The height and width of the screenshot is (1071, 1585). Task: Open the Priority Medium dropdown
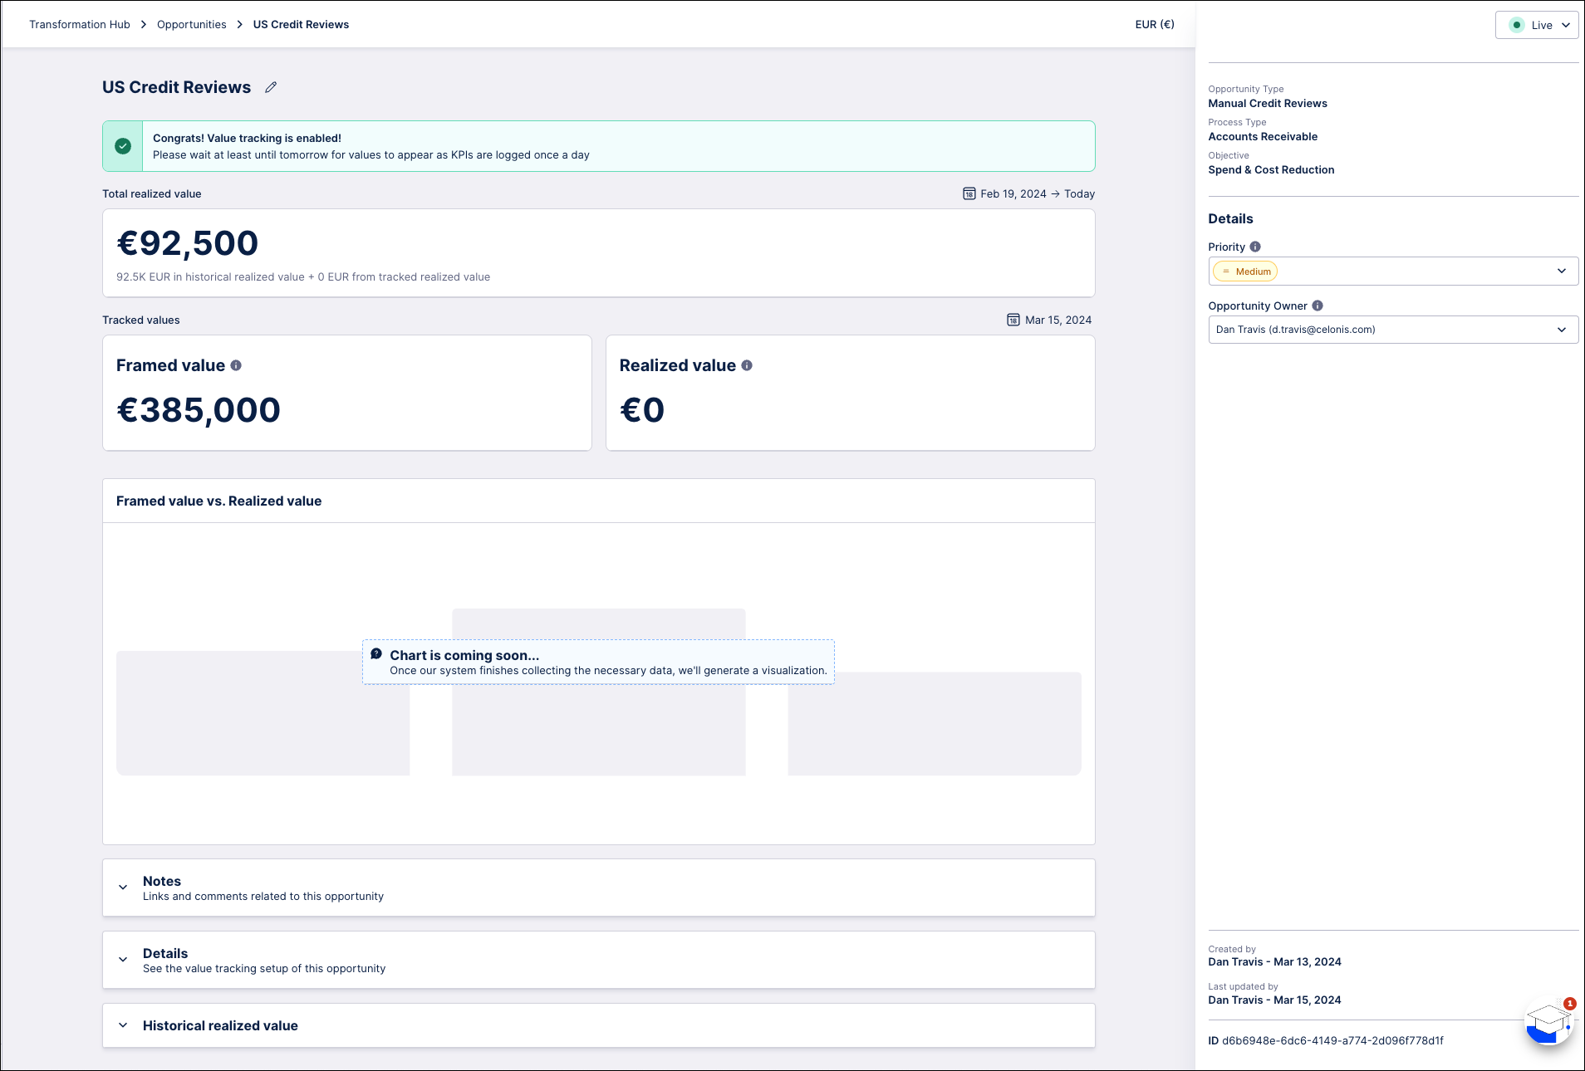(1393, 271)
